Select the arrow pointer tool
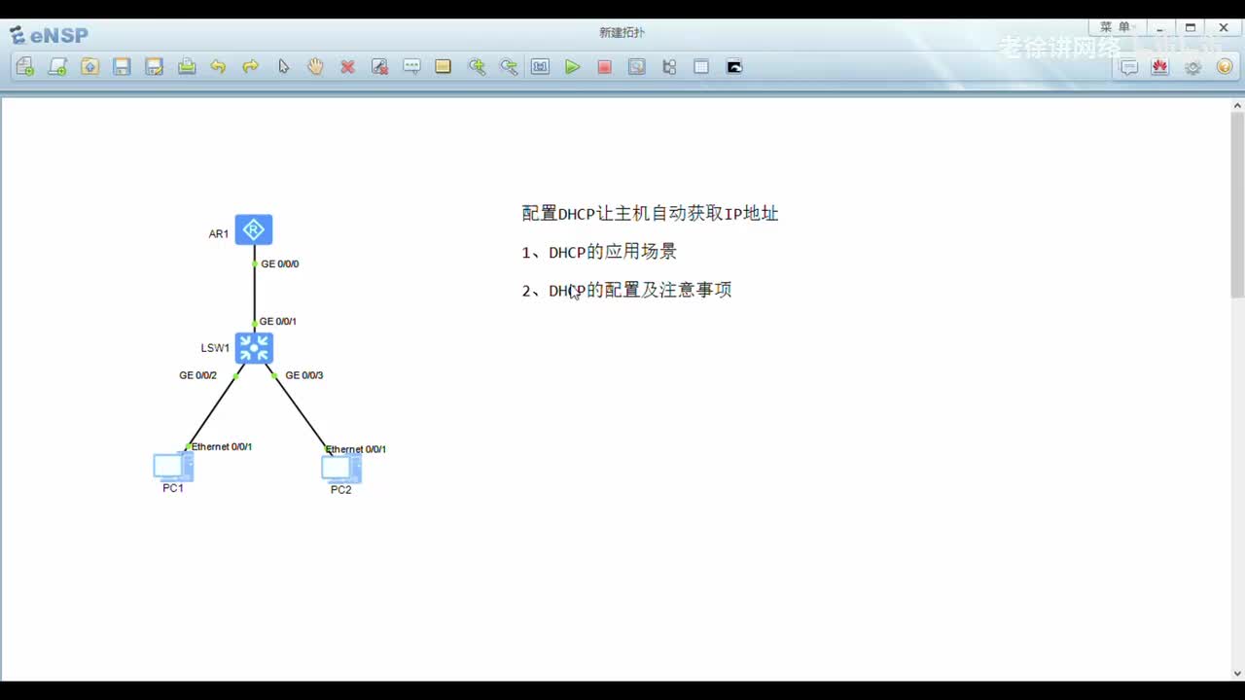Image resolution: width=1245 pixels, height=700 pixels. [x=283, y=67]
